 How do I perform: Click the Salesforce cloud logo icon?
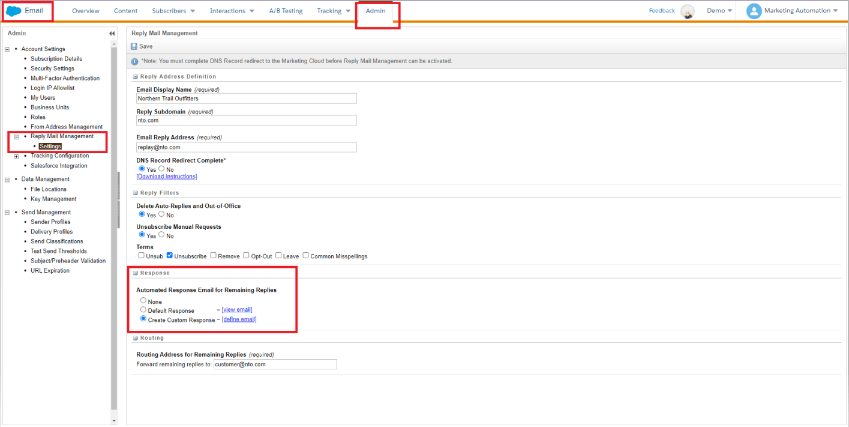click(14, 11)
